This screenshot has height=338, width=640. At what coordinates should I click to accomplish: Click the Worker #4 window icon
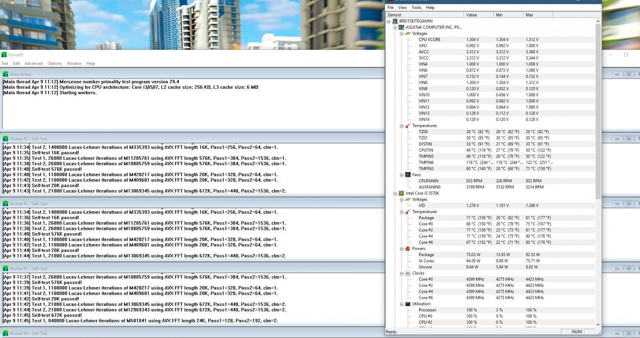5,333
